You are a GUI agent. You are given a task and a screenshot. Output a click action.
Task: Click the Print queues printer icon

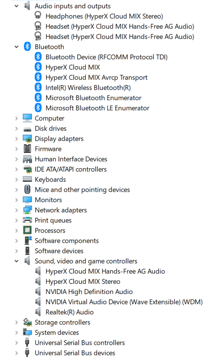point(27,220)
